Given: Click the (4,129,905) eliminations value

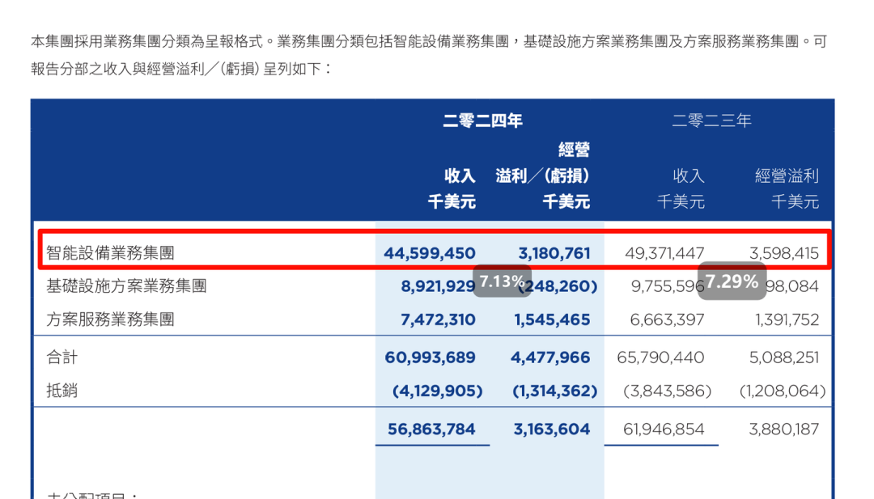Looking at the screenshot, I should click(438, 391).
